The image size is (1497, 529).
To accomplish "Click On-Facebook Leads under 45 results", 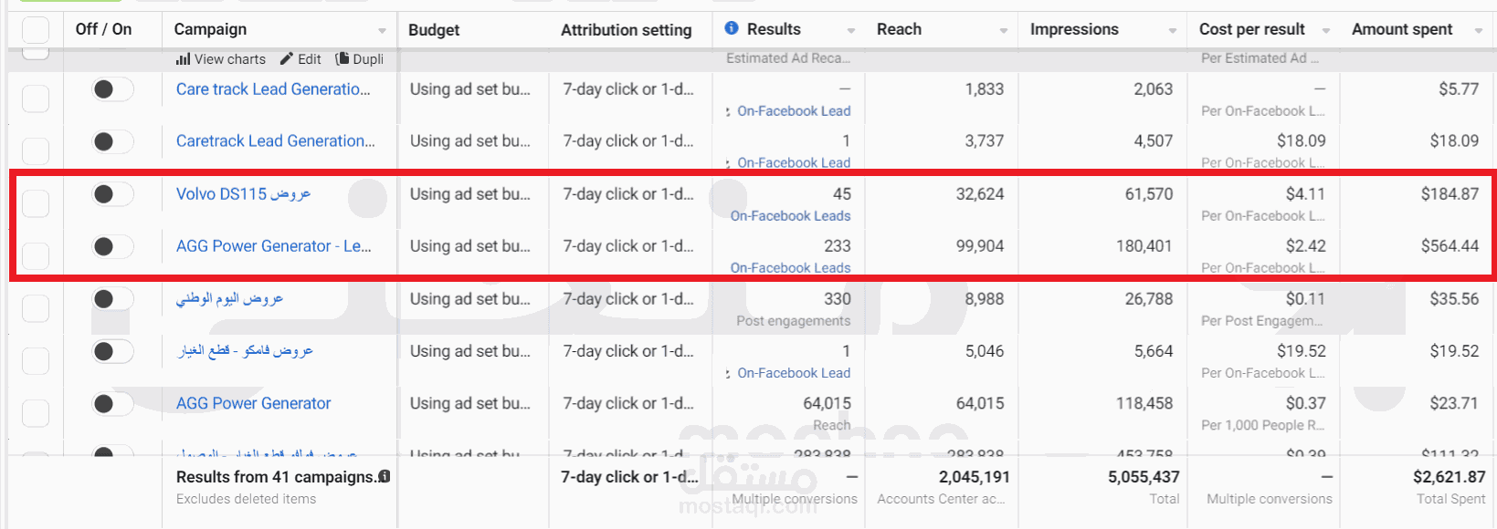I will pos(790,215).
